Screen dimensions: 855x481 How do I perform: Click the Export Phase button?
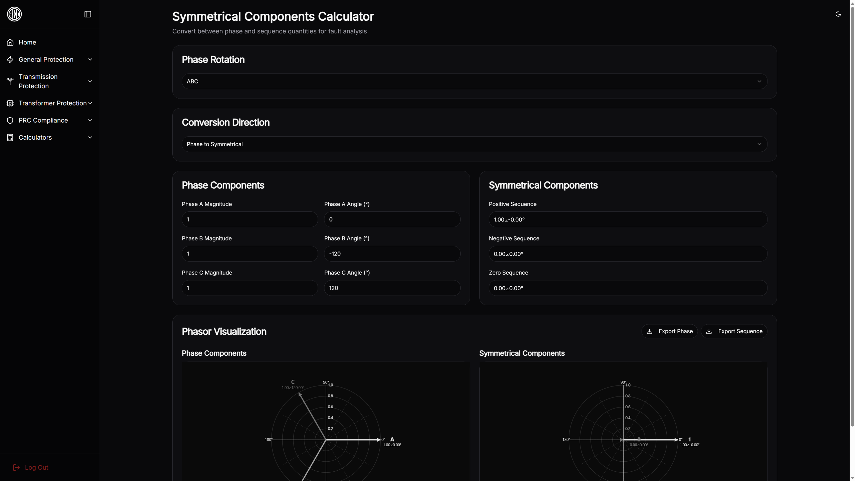(x=669, y=331)
